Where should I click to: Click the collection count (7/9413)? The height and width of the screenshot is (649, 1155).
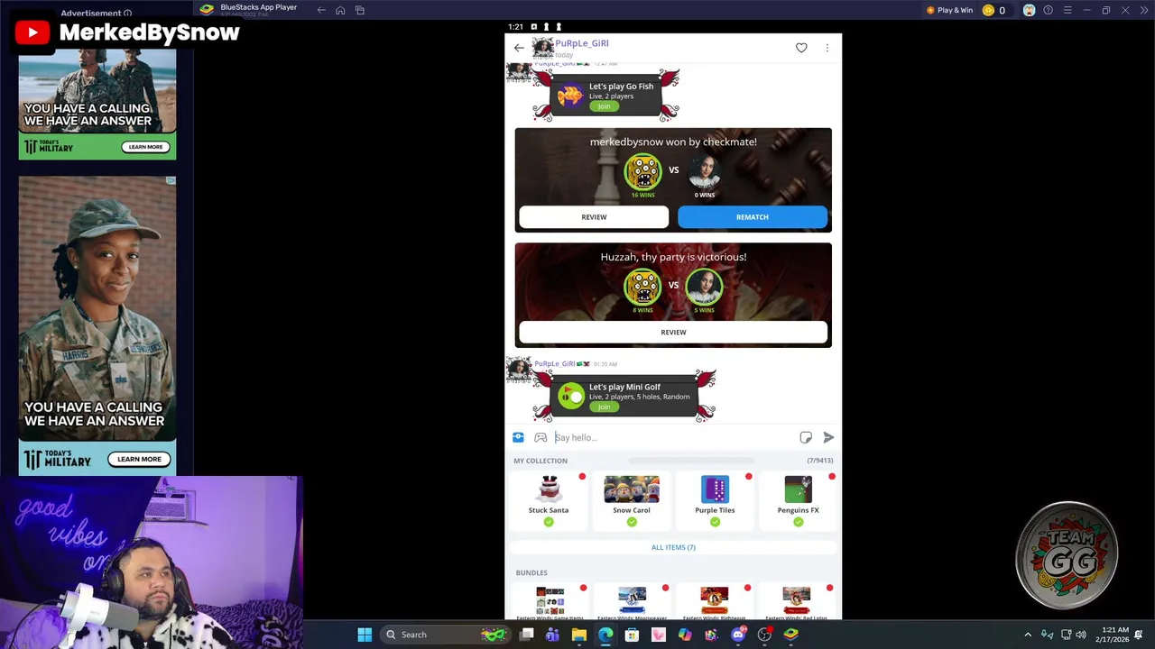tap(819, 461)
